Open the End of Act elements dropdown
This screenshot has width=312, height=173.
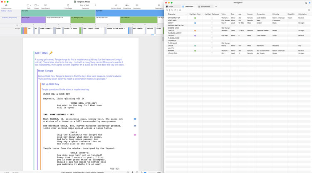87,5
